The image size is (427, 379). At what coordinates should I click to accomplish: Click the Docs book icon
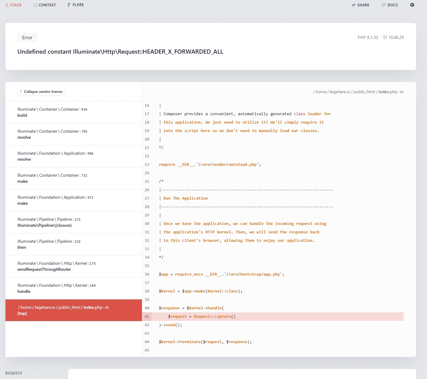point(383,5)
